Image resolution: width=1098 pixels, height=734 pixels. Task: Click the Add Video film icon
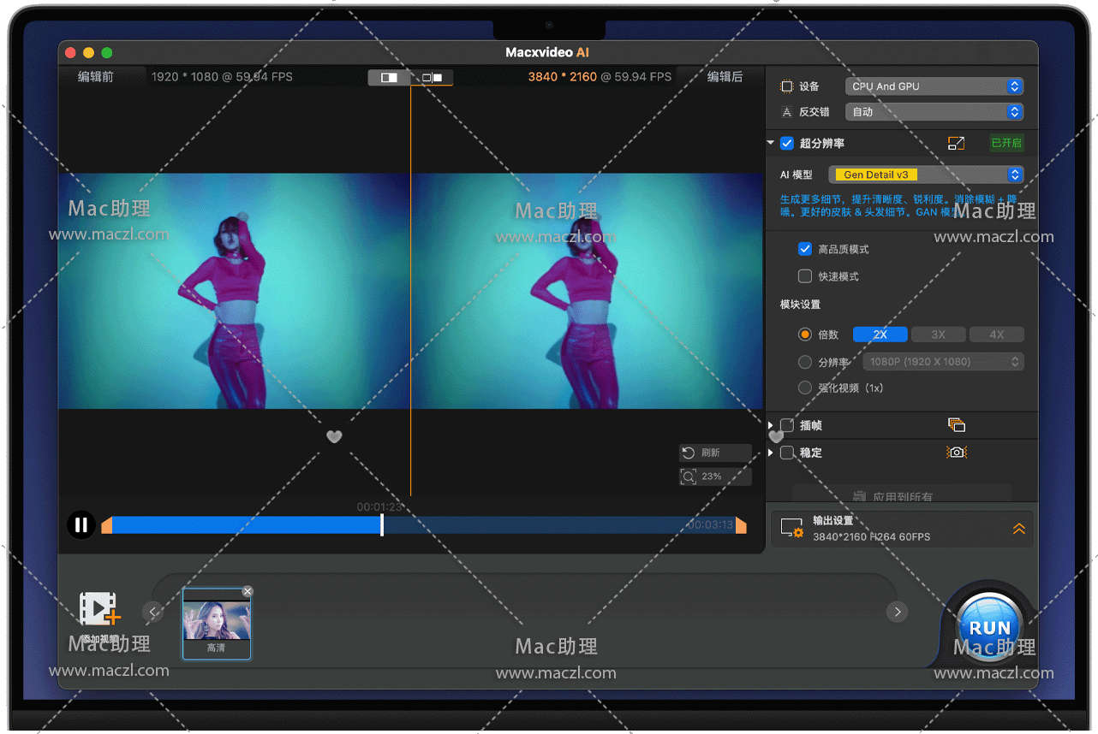click(x=98, y=609)
